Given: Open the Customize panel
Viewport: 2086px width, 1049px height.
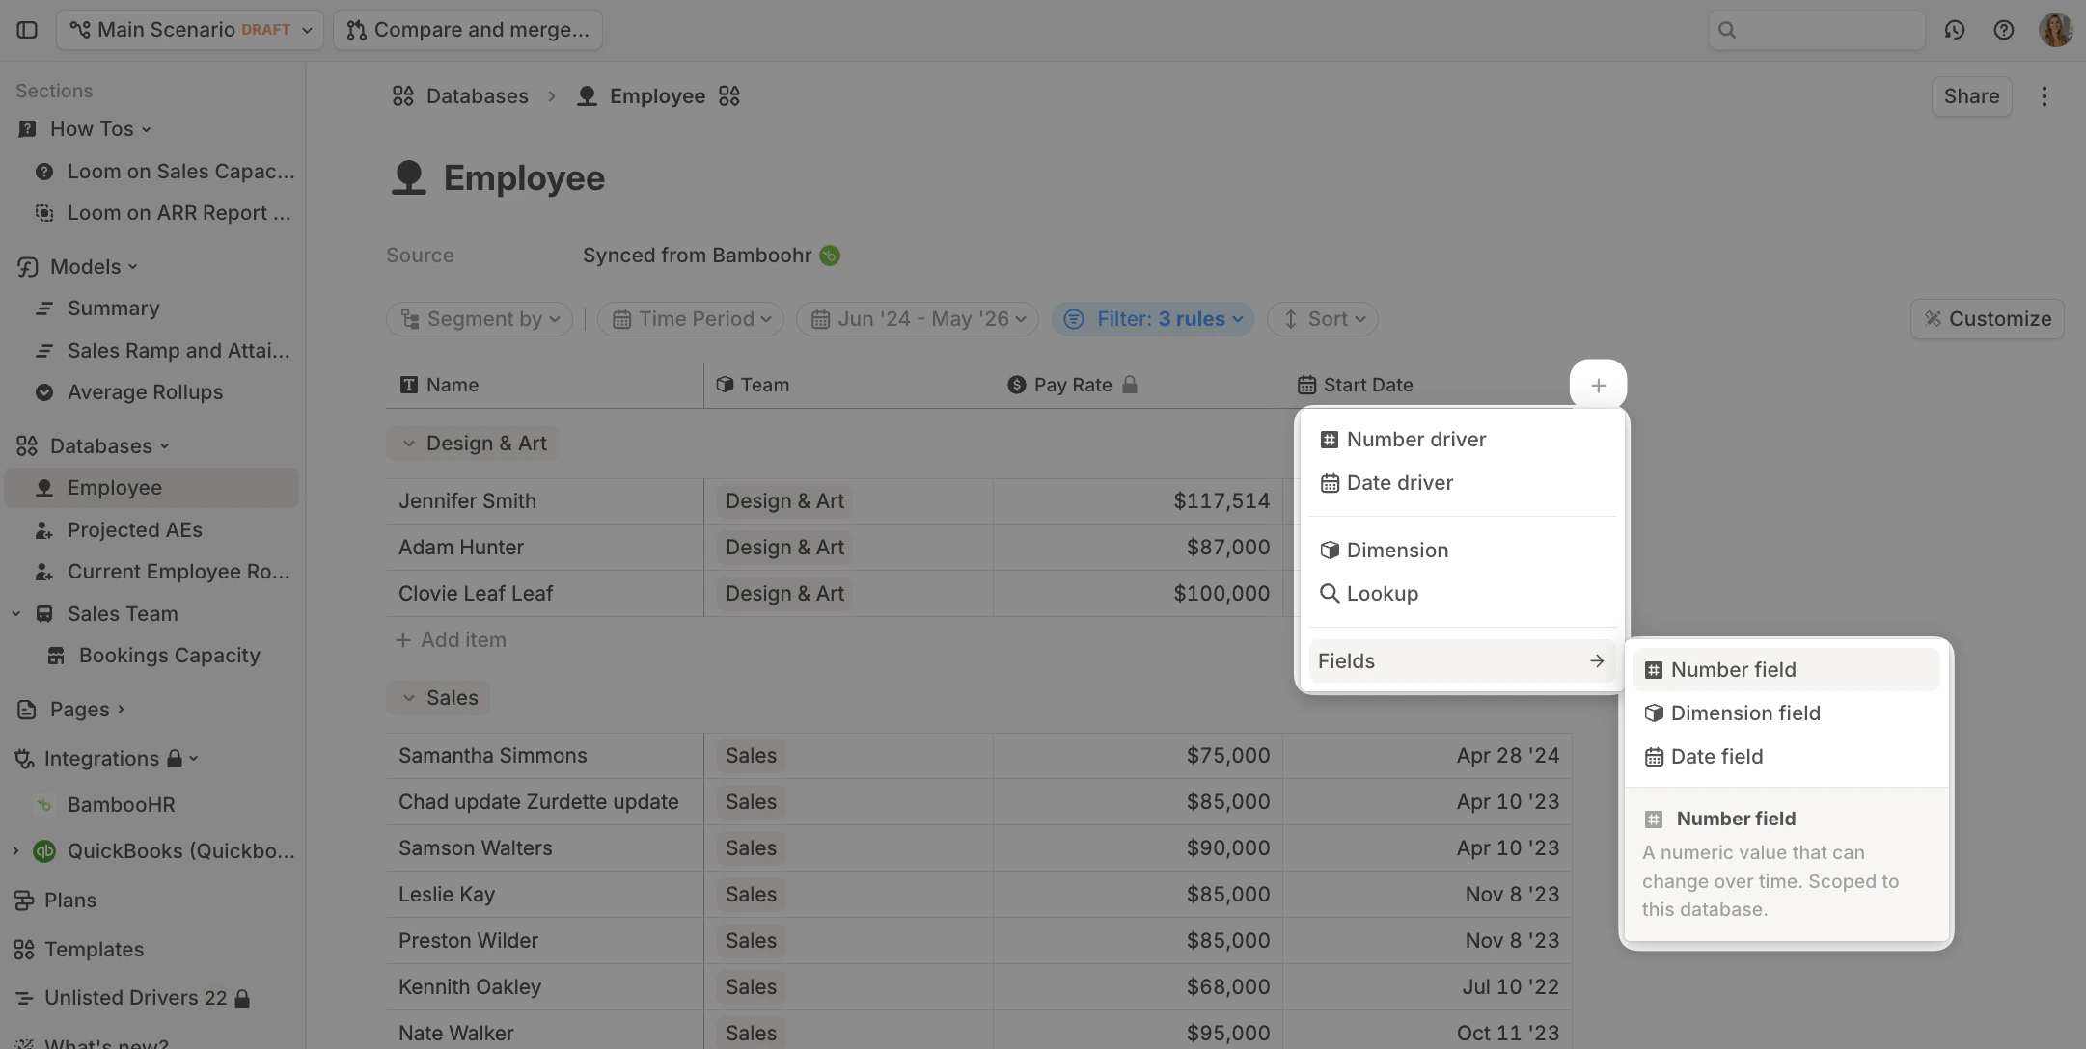Looking at the screenshot, I should pos(1987,318).
